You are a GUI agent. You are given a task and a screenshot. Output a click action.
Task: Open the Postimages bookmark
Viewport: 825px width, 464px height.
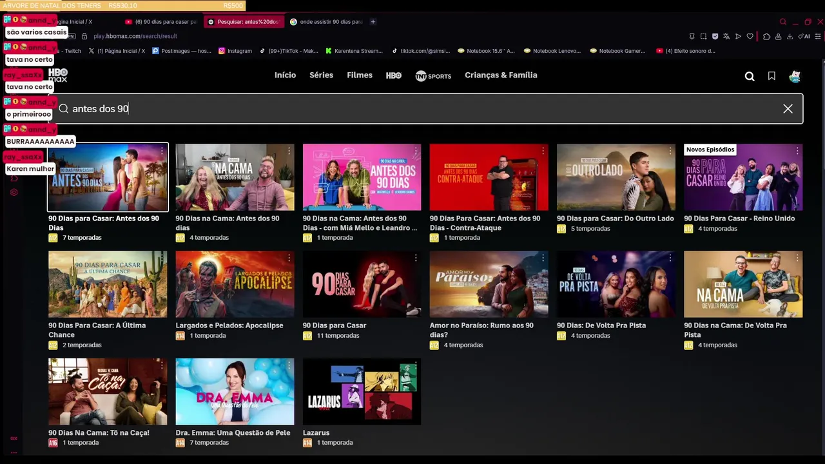pyautogui.click(x=181, y=51)
